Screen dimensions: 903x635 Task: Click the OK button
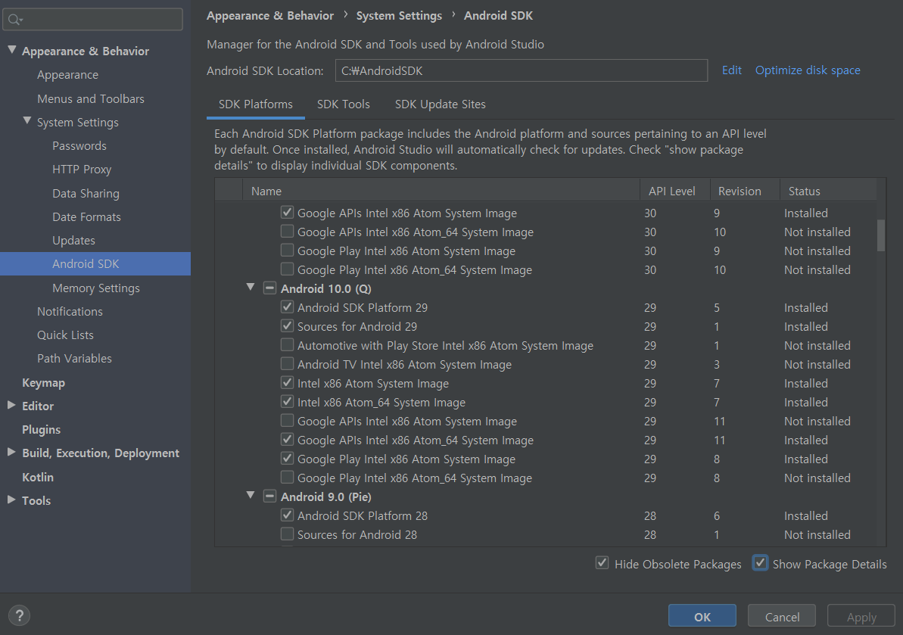(702, 617)
